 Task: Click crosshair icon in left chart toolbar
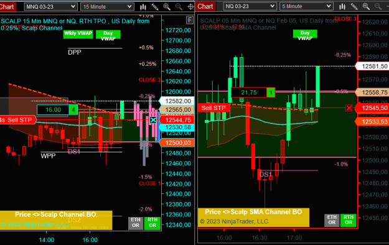point(190,7)
